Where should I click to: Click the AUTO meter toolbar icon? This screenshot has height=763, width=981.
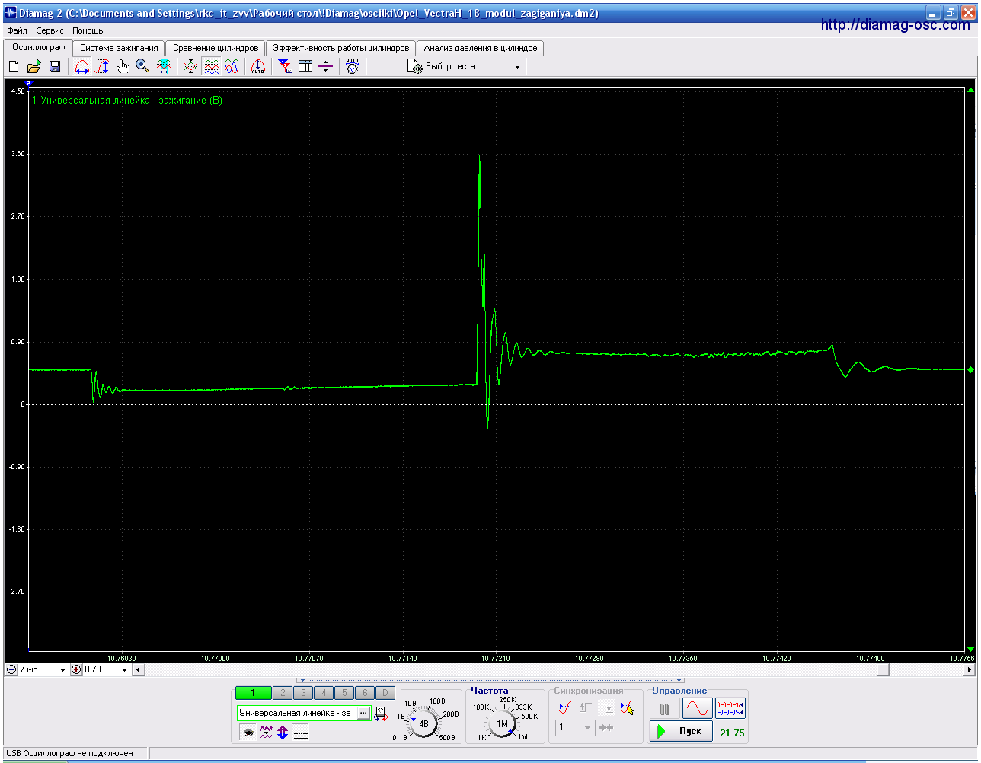(352, 67)
